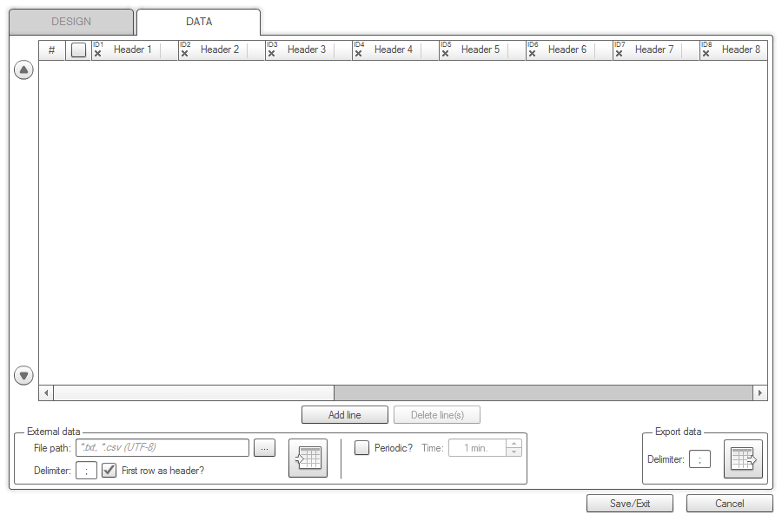Screen dimensions: 782x521
Task: Toggle the select-all checkbox in the table header
Action: pyautogui.click(x=79, y=50)
